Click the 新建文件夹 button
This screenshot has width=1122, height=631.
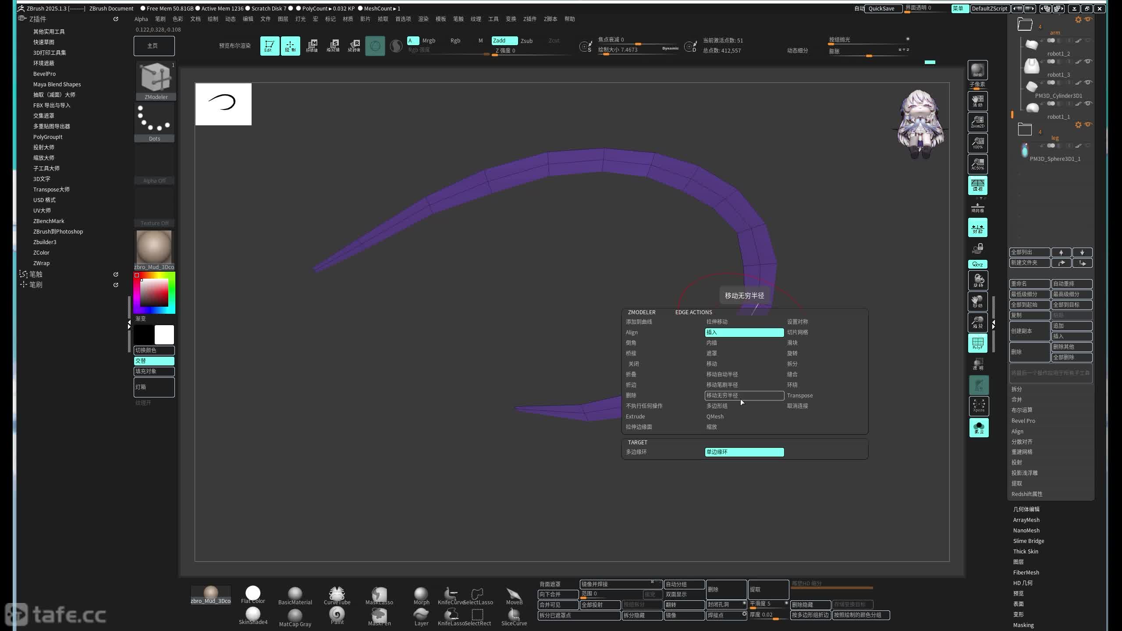point(1030,262)
